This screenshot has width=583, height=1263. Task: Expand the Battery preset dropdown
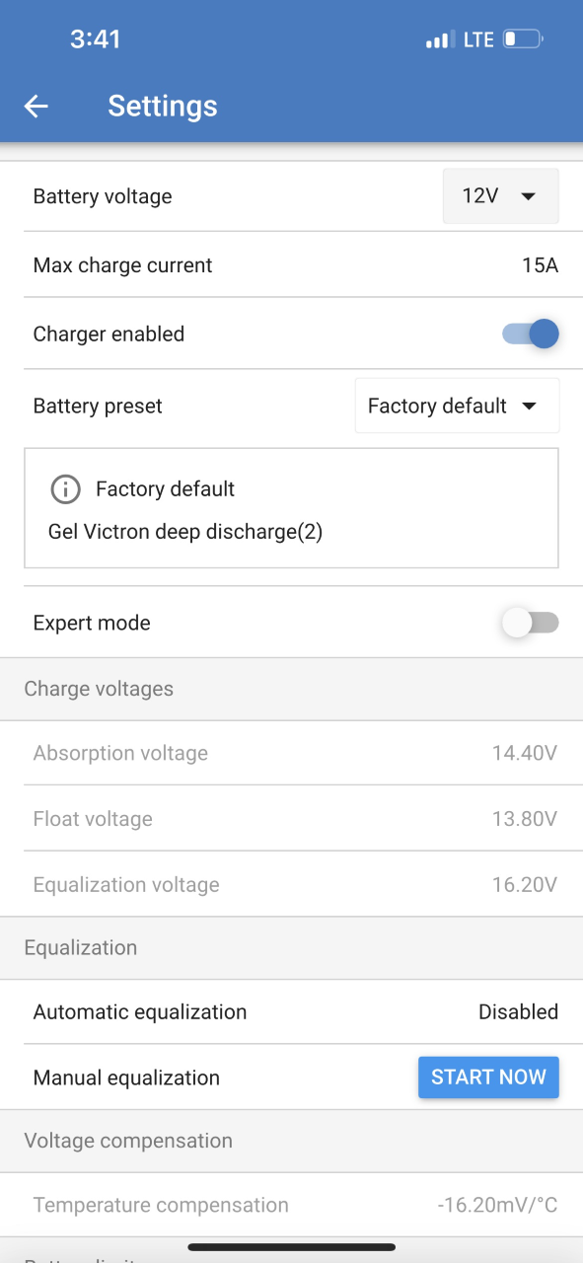(457, 406)
